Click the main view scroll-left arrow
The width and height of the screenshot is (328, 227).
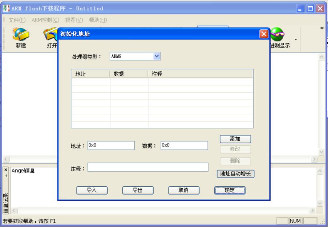[6, 159]
